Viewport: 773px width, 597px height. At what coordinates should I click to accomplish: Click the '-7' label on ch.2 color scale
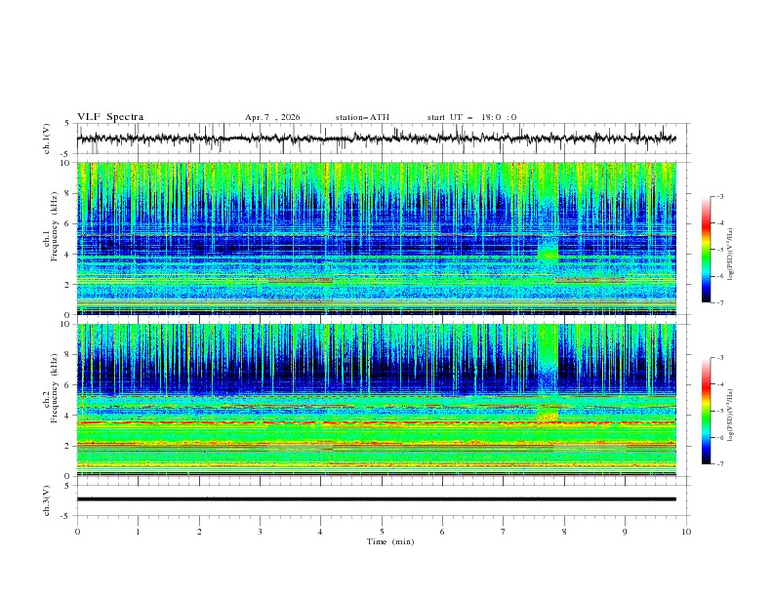[x=720, y=464]
